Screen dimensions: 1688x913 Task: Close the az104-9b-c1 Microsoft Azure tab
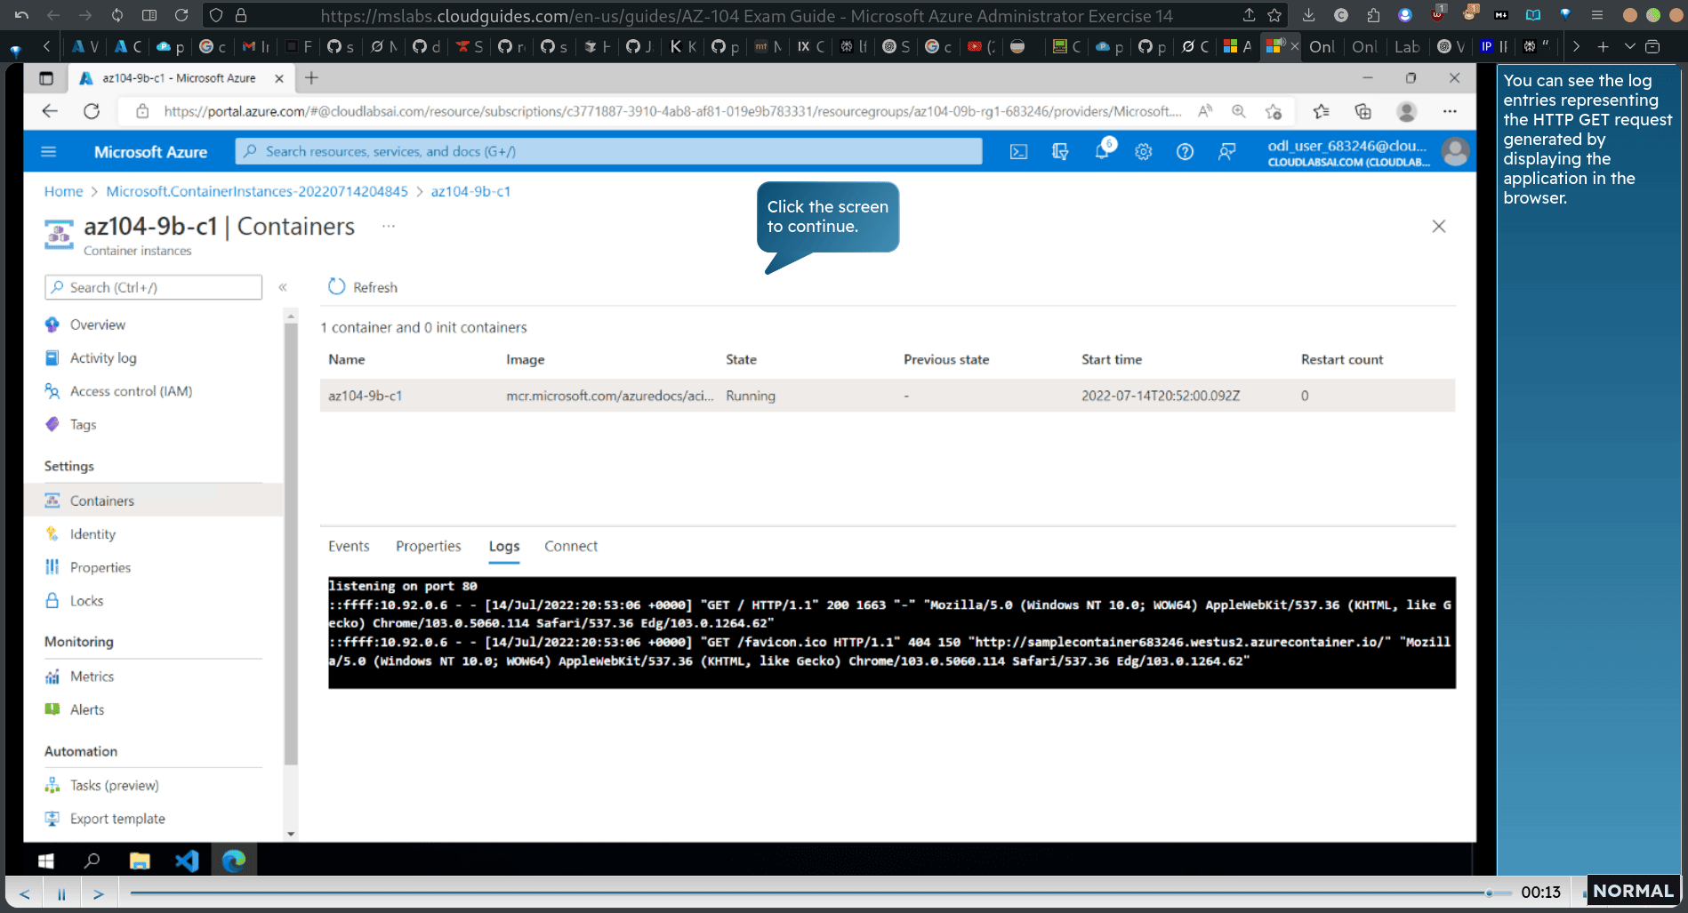tap(279, 78)
